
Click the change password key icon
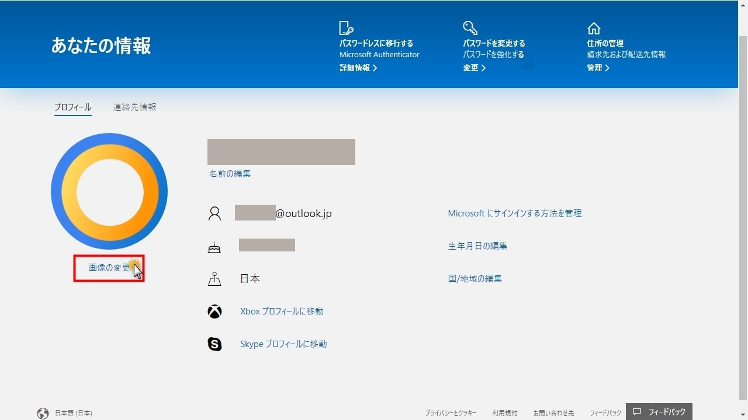point(470,28)
